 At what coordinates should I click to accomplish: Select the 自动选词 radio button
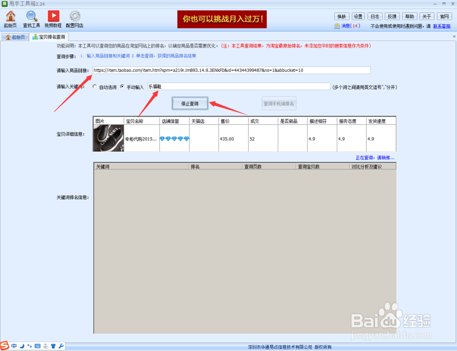[x=95, y=87]
